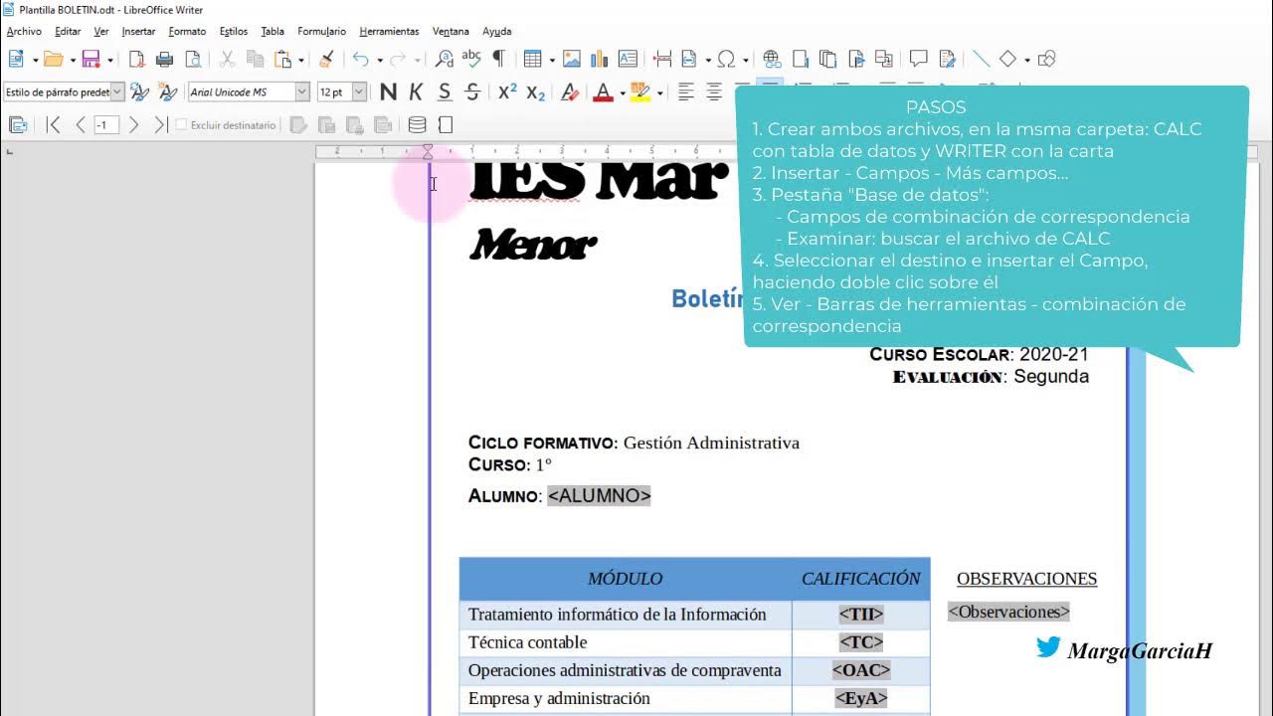Screen dimensions: 1273x716
Task: Cut the selection with the scissors icon
Action: pos(227,60)
